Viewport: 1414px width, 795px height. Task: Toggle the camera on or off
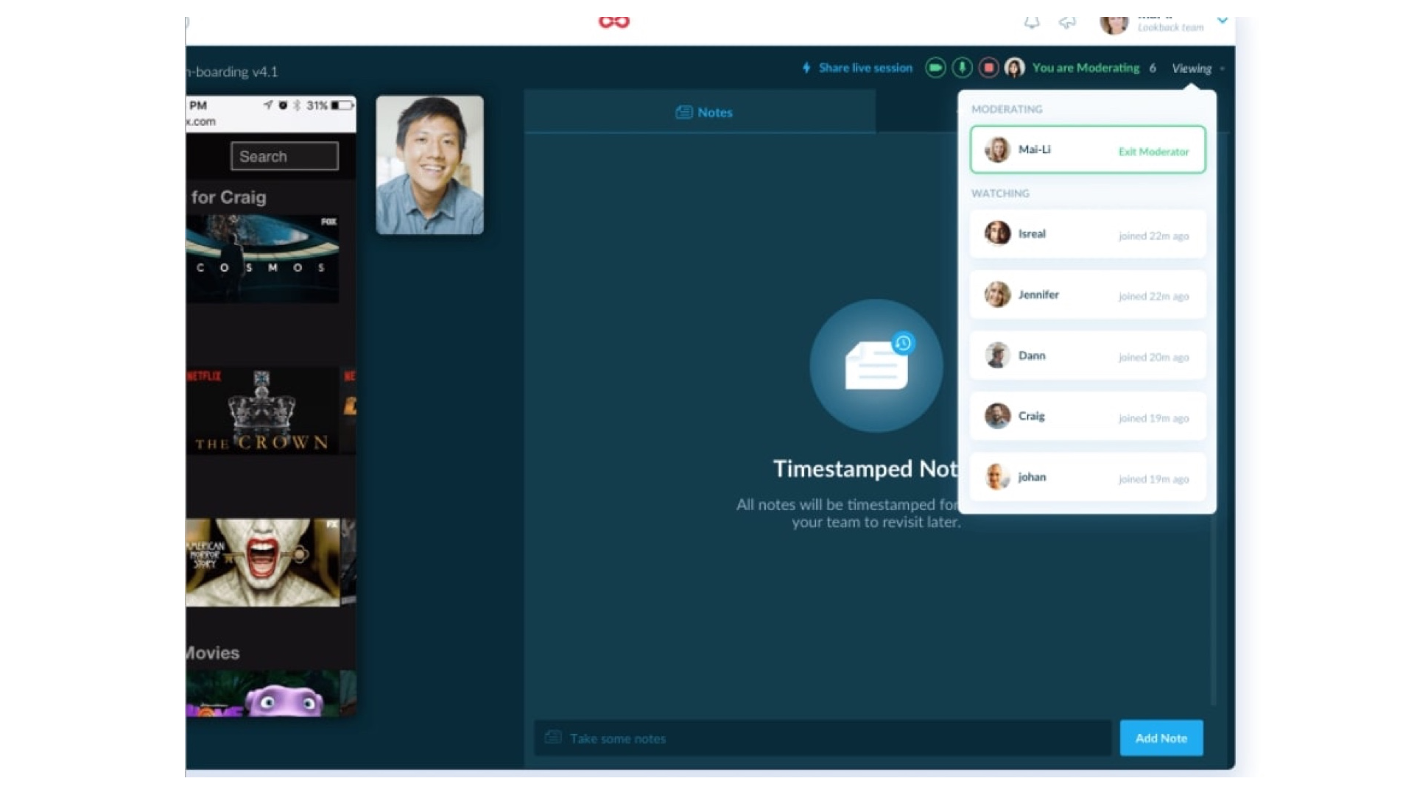click(935, 67)
